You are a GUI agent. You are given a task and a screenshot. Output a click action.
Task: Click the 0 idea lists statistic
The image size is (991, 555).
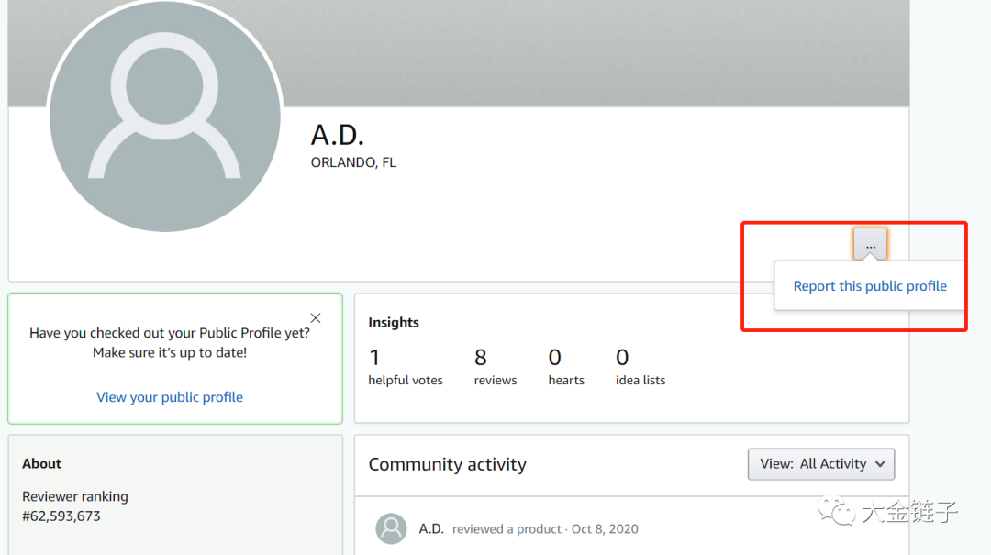click(640, 367)
